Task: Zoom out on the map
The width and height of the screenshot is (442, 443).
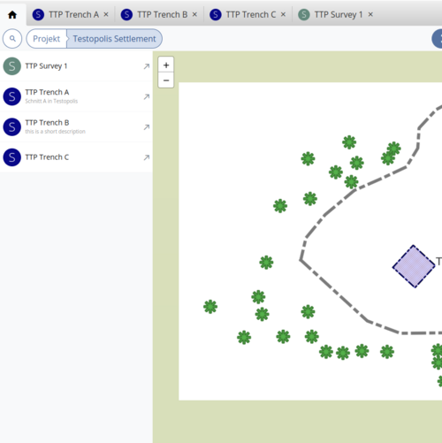Action: coord(166,80)
